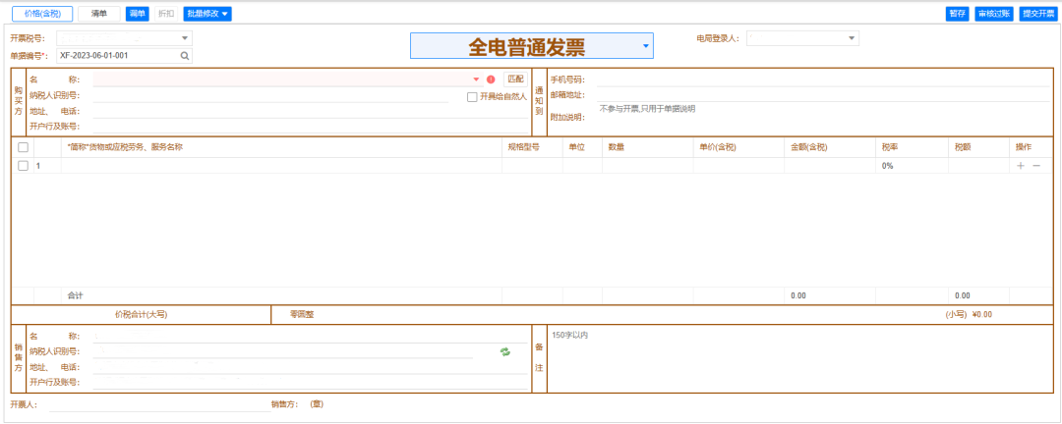1062x424 pixels.
Task: Click the 审核过账 button
Action: [x=994, y=14]
